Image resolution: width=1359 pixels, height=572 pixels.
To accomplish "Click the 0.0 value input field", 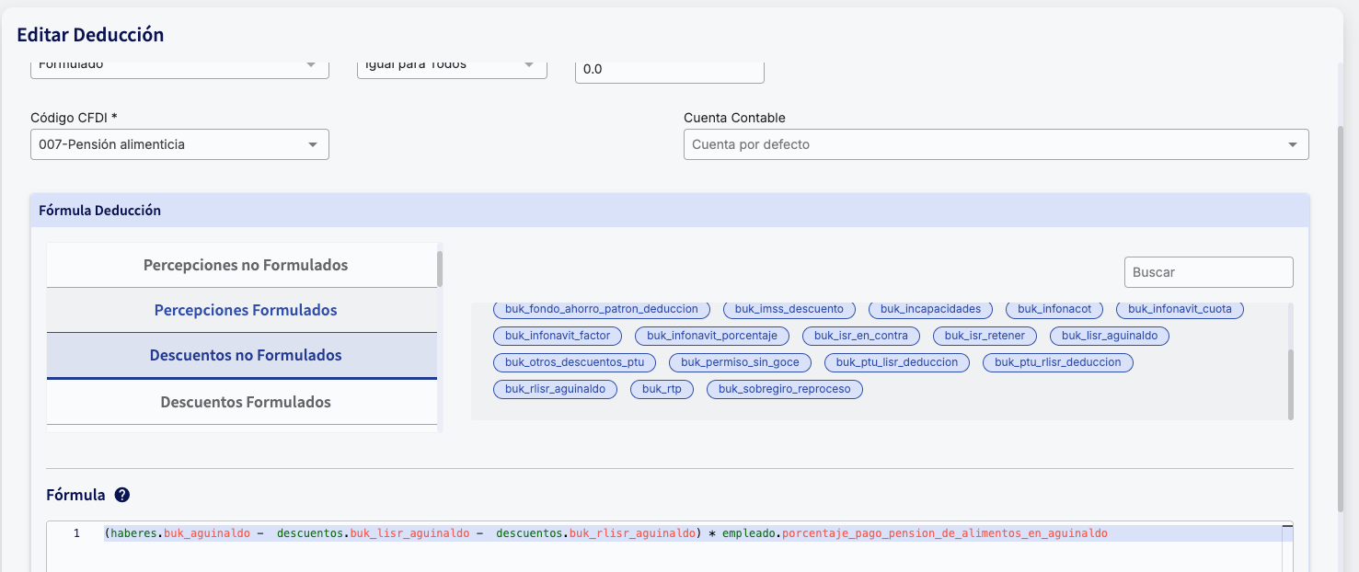I will (x=669, y=70).
